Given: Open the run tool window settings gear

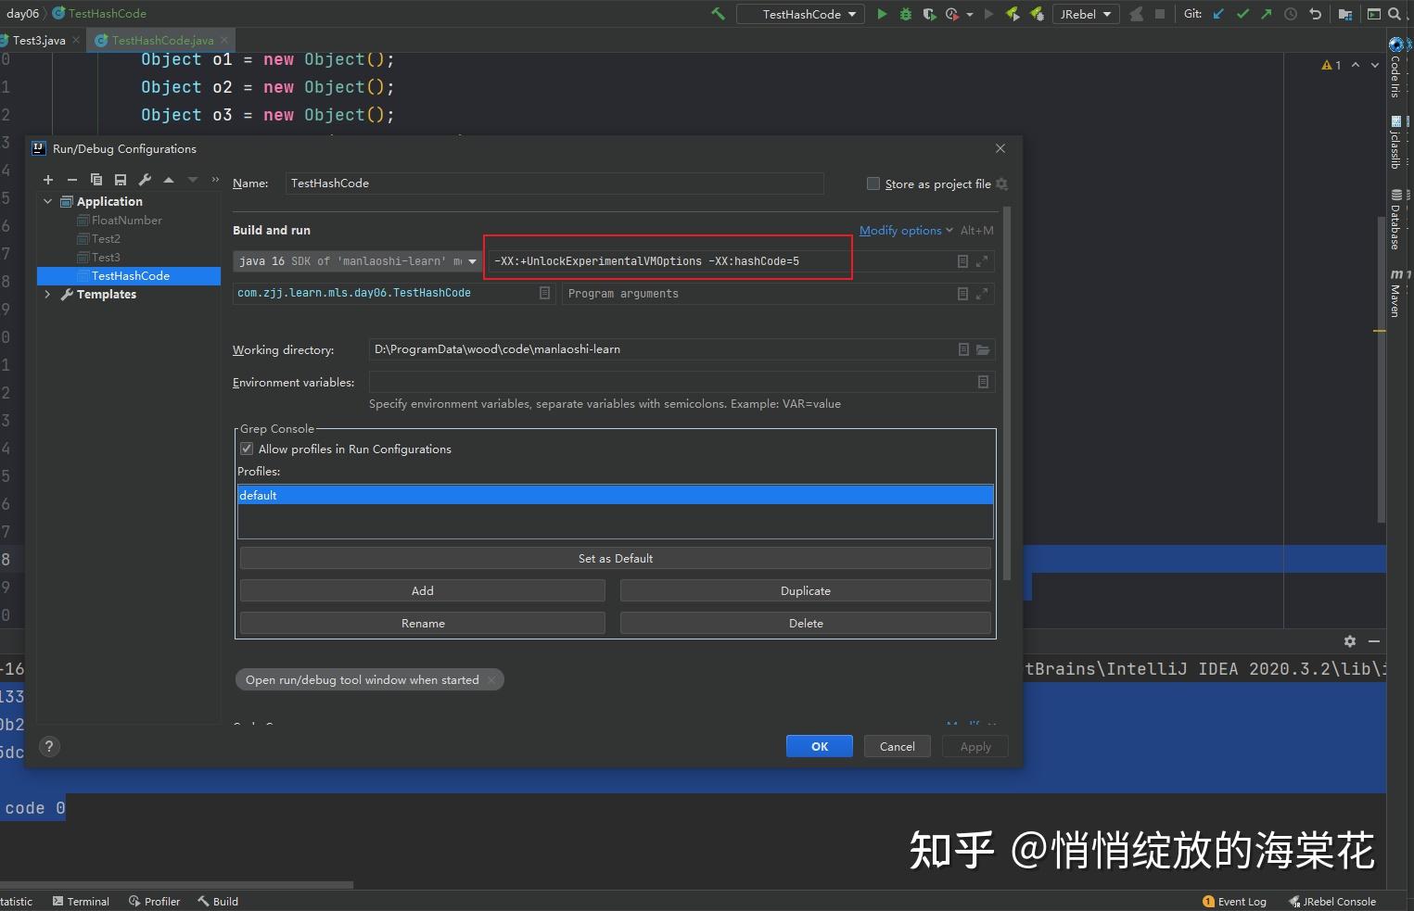Looking at the screenshot, I should [1350, 641].
